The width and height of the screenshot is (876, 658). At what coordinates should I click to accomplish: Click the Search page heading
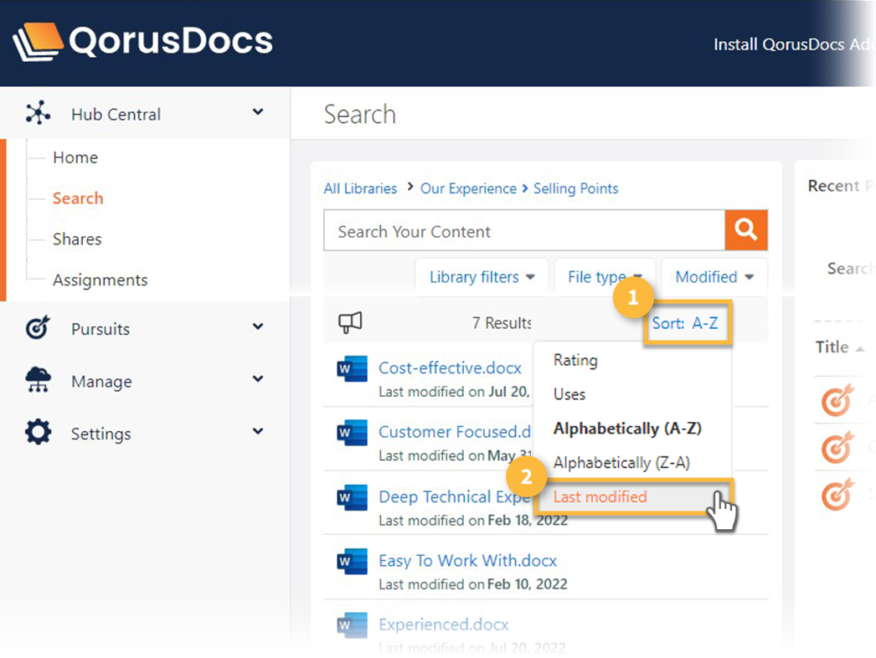[x=360, y=115]
